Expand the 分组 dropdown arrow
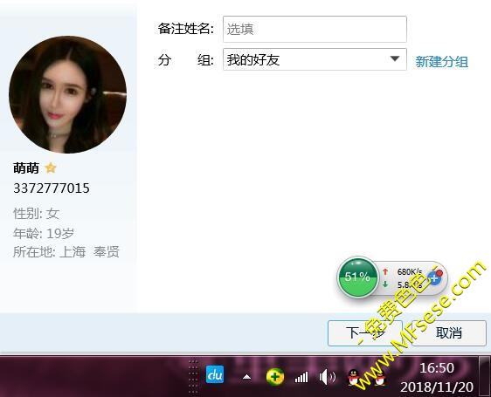 coord(395,58)
